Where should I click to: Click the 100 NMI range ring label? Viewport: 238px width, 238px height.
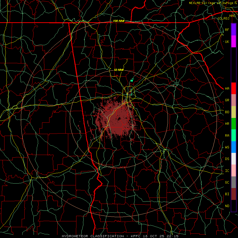pos(119,21)
